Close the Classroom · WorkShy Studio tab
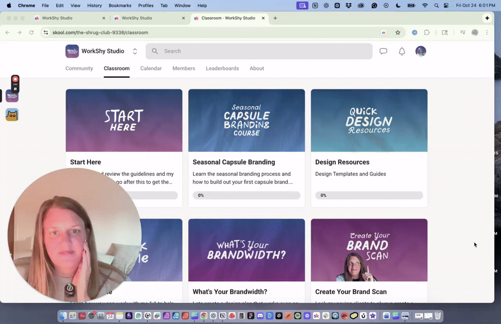Image resolution: width=501 pixels, height=324 pixels. click(x=263, y=18)
